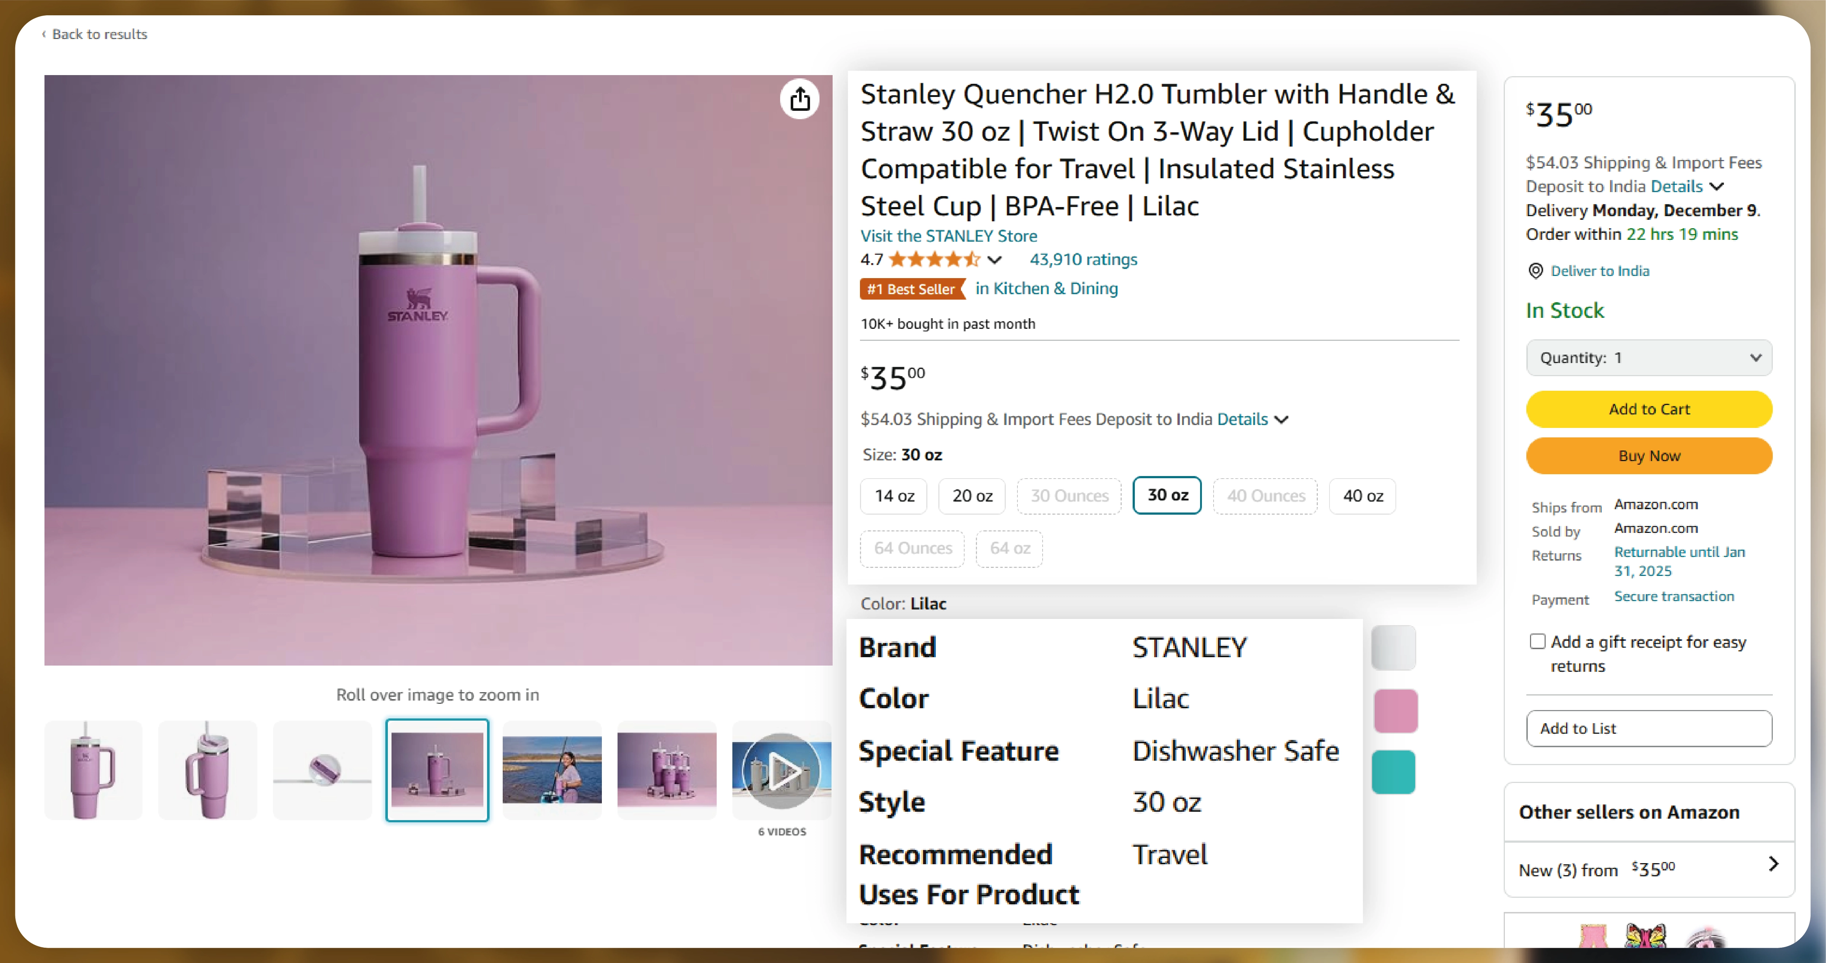
Task: Visit the STANLEY Store
Action: pyautogui.click(x=949, y=235)
